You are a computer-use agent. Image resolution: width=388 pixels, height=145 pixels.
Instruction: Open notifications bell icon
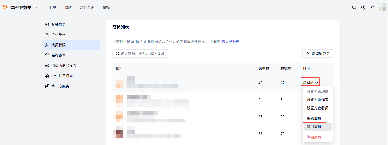point(373,7)
